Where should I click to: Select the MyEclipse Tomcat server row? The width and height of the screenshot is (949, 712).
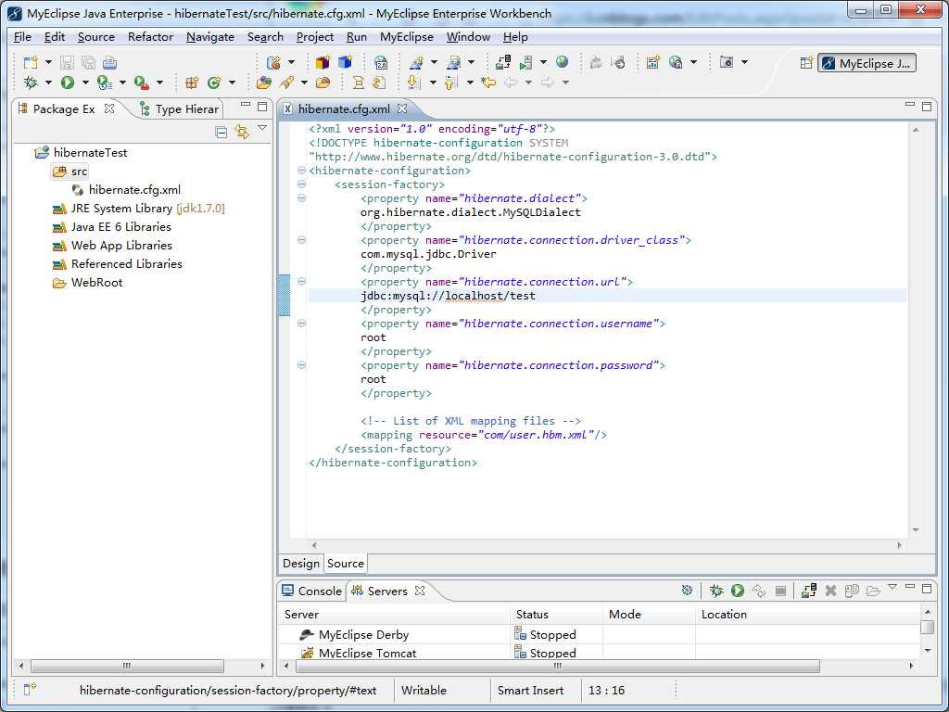point(600,653)
